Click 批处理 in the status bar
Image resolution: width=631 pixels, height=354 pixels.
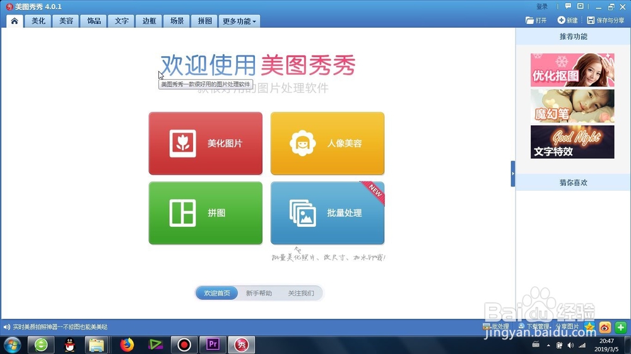tap(496, 326)
